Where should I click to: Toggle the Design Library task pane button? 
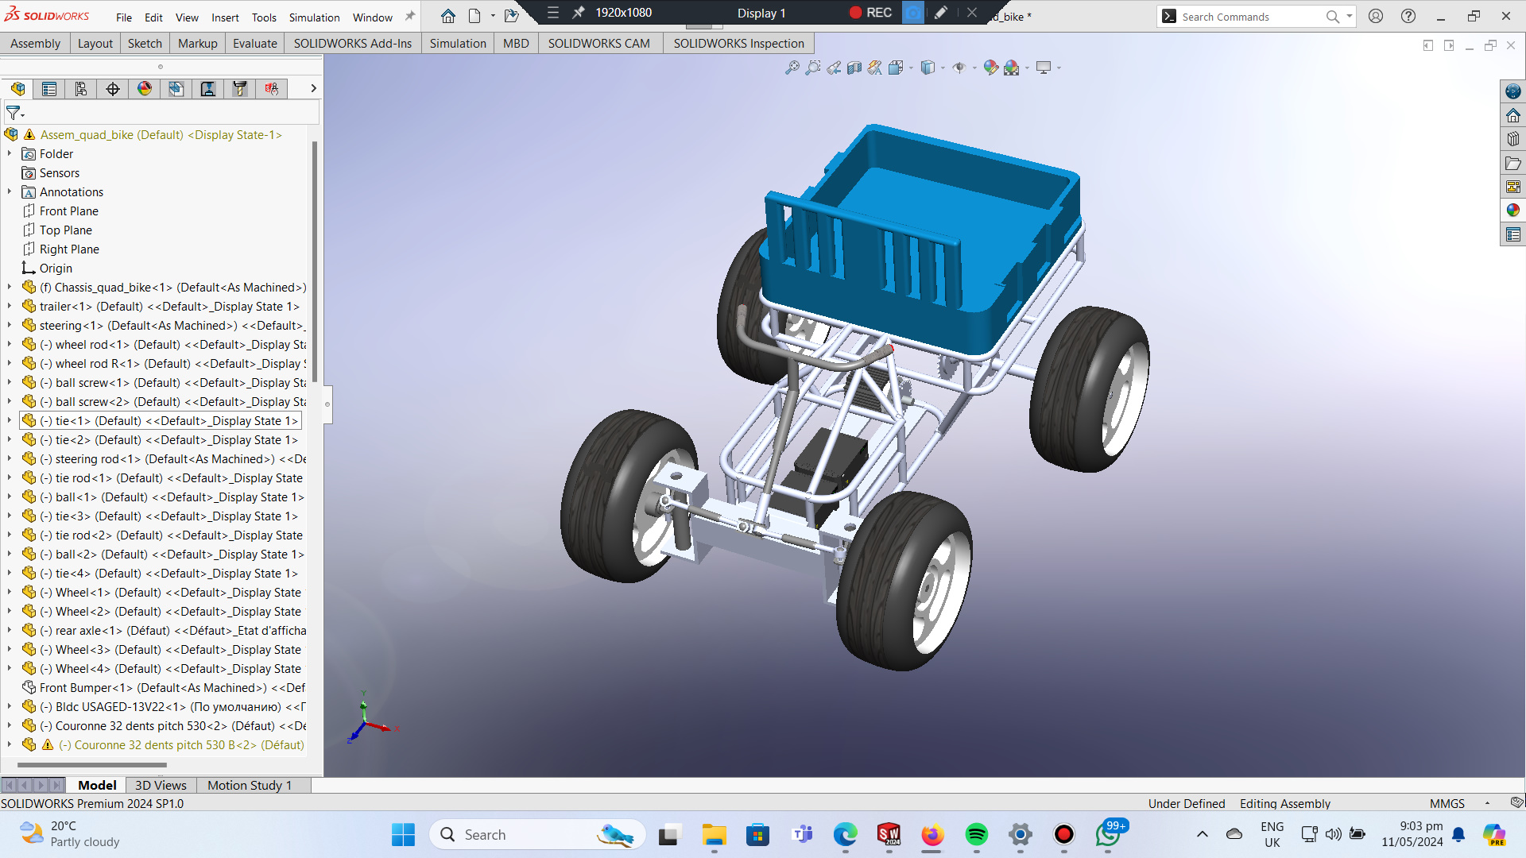(1512, 139)
